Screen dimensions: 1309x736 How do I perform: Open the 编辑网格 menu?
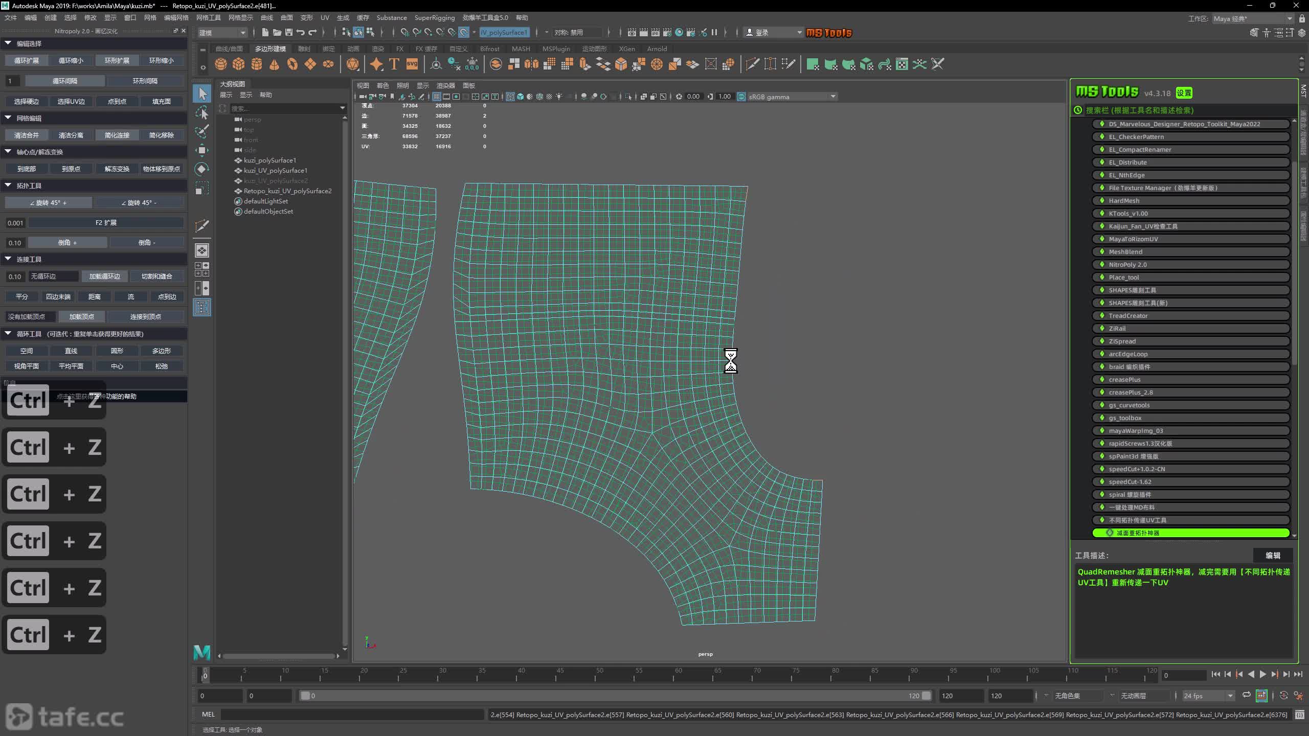tap(176, 17)
